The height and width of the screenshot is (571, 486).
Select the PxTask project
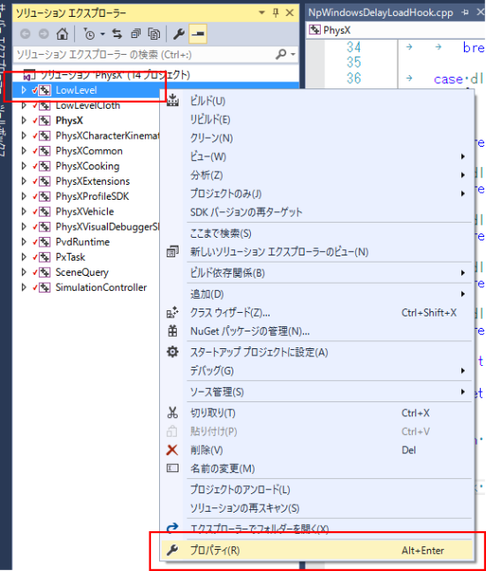(71, 257)
